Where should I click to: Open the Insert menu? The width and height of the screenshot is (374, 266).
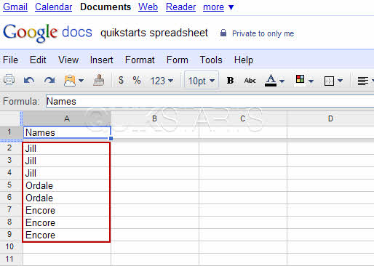click(101, 60)
